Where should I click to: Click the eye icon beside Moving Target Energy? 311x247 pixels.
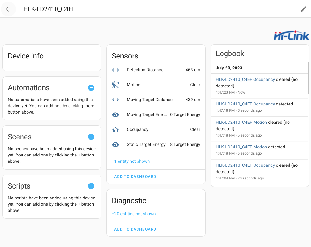(x=115, y=115)
